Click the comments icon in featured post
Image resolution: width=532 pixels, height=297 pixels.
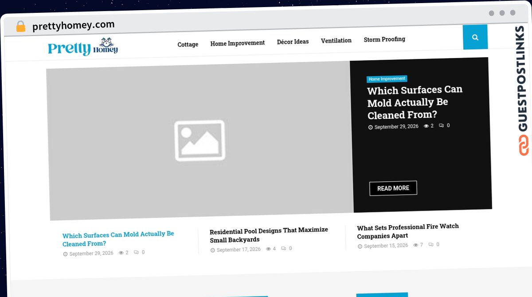[442, 125]
